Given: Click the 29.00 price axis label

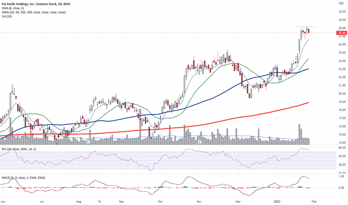Looking at the screenshot, I should click(x=342, y=20).
